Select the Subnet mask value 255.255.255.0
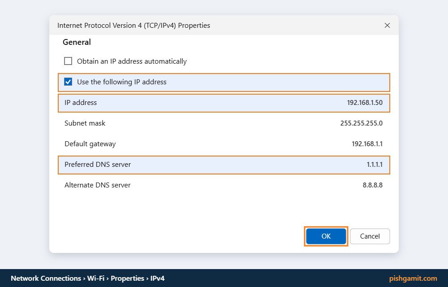The image size is (448, 287). 361,123
